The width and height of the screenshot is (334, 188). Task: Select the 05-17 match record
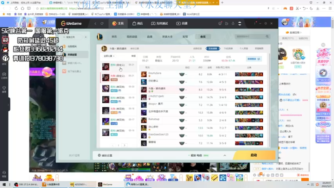pyautogui.click(x=119, y=122)
